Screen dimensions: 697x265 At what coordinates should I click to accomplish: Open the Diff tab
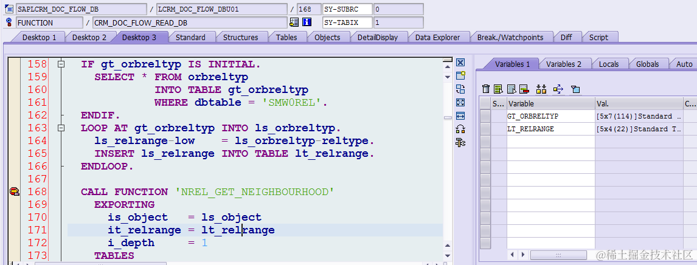pos(566,37)
